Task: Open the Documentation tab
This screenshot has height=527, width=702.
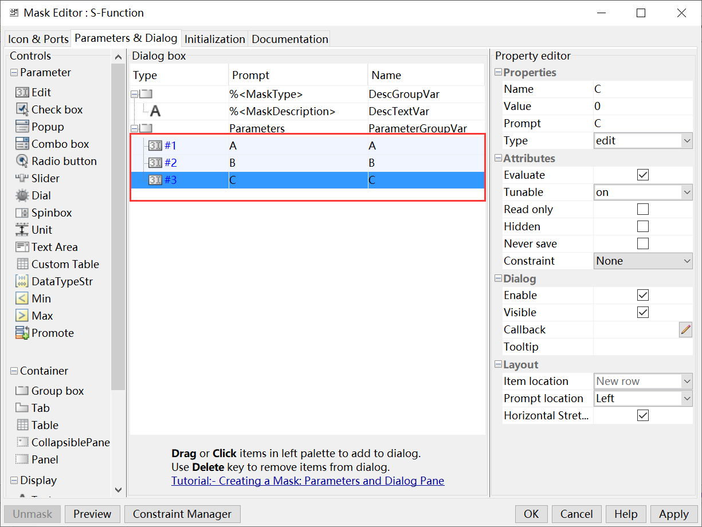Action: click(x=290, y=39)
